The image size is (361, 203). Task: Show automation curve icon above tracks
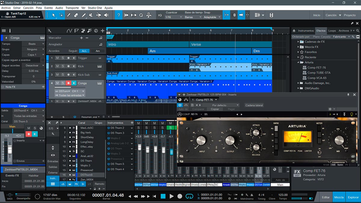69,31
